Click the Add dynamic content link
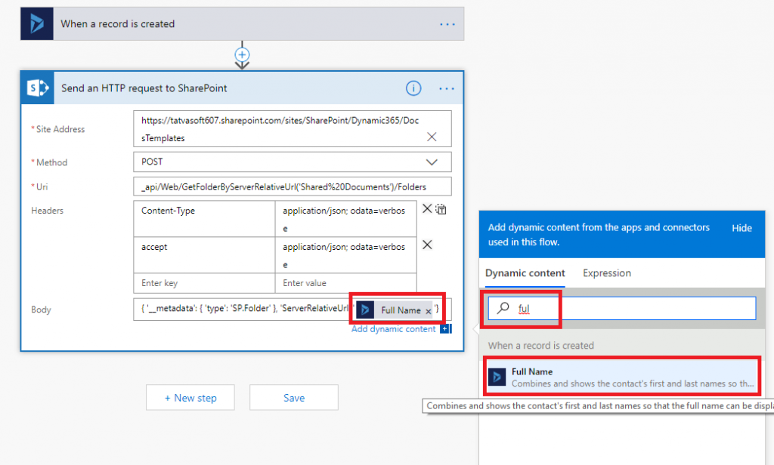 (394, 328)
